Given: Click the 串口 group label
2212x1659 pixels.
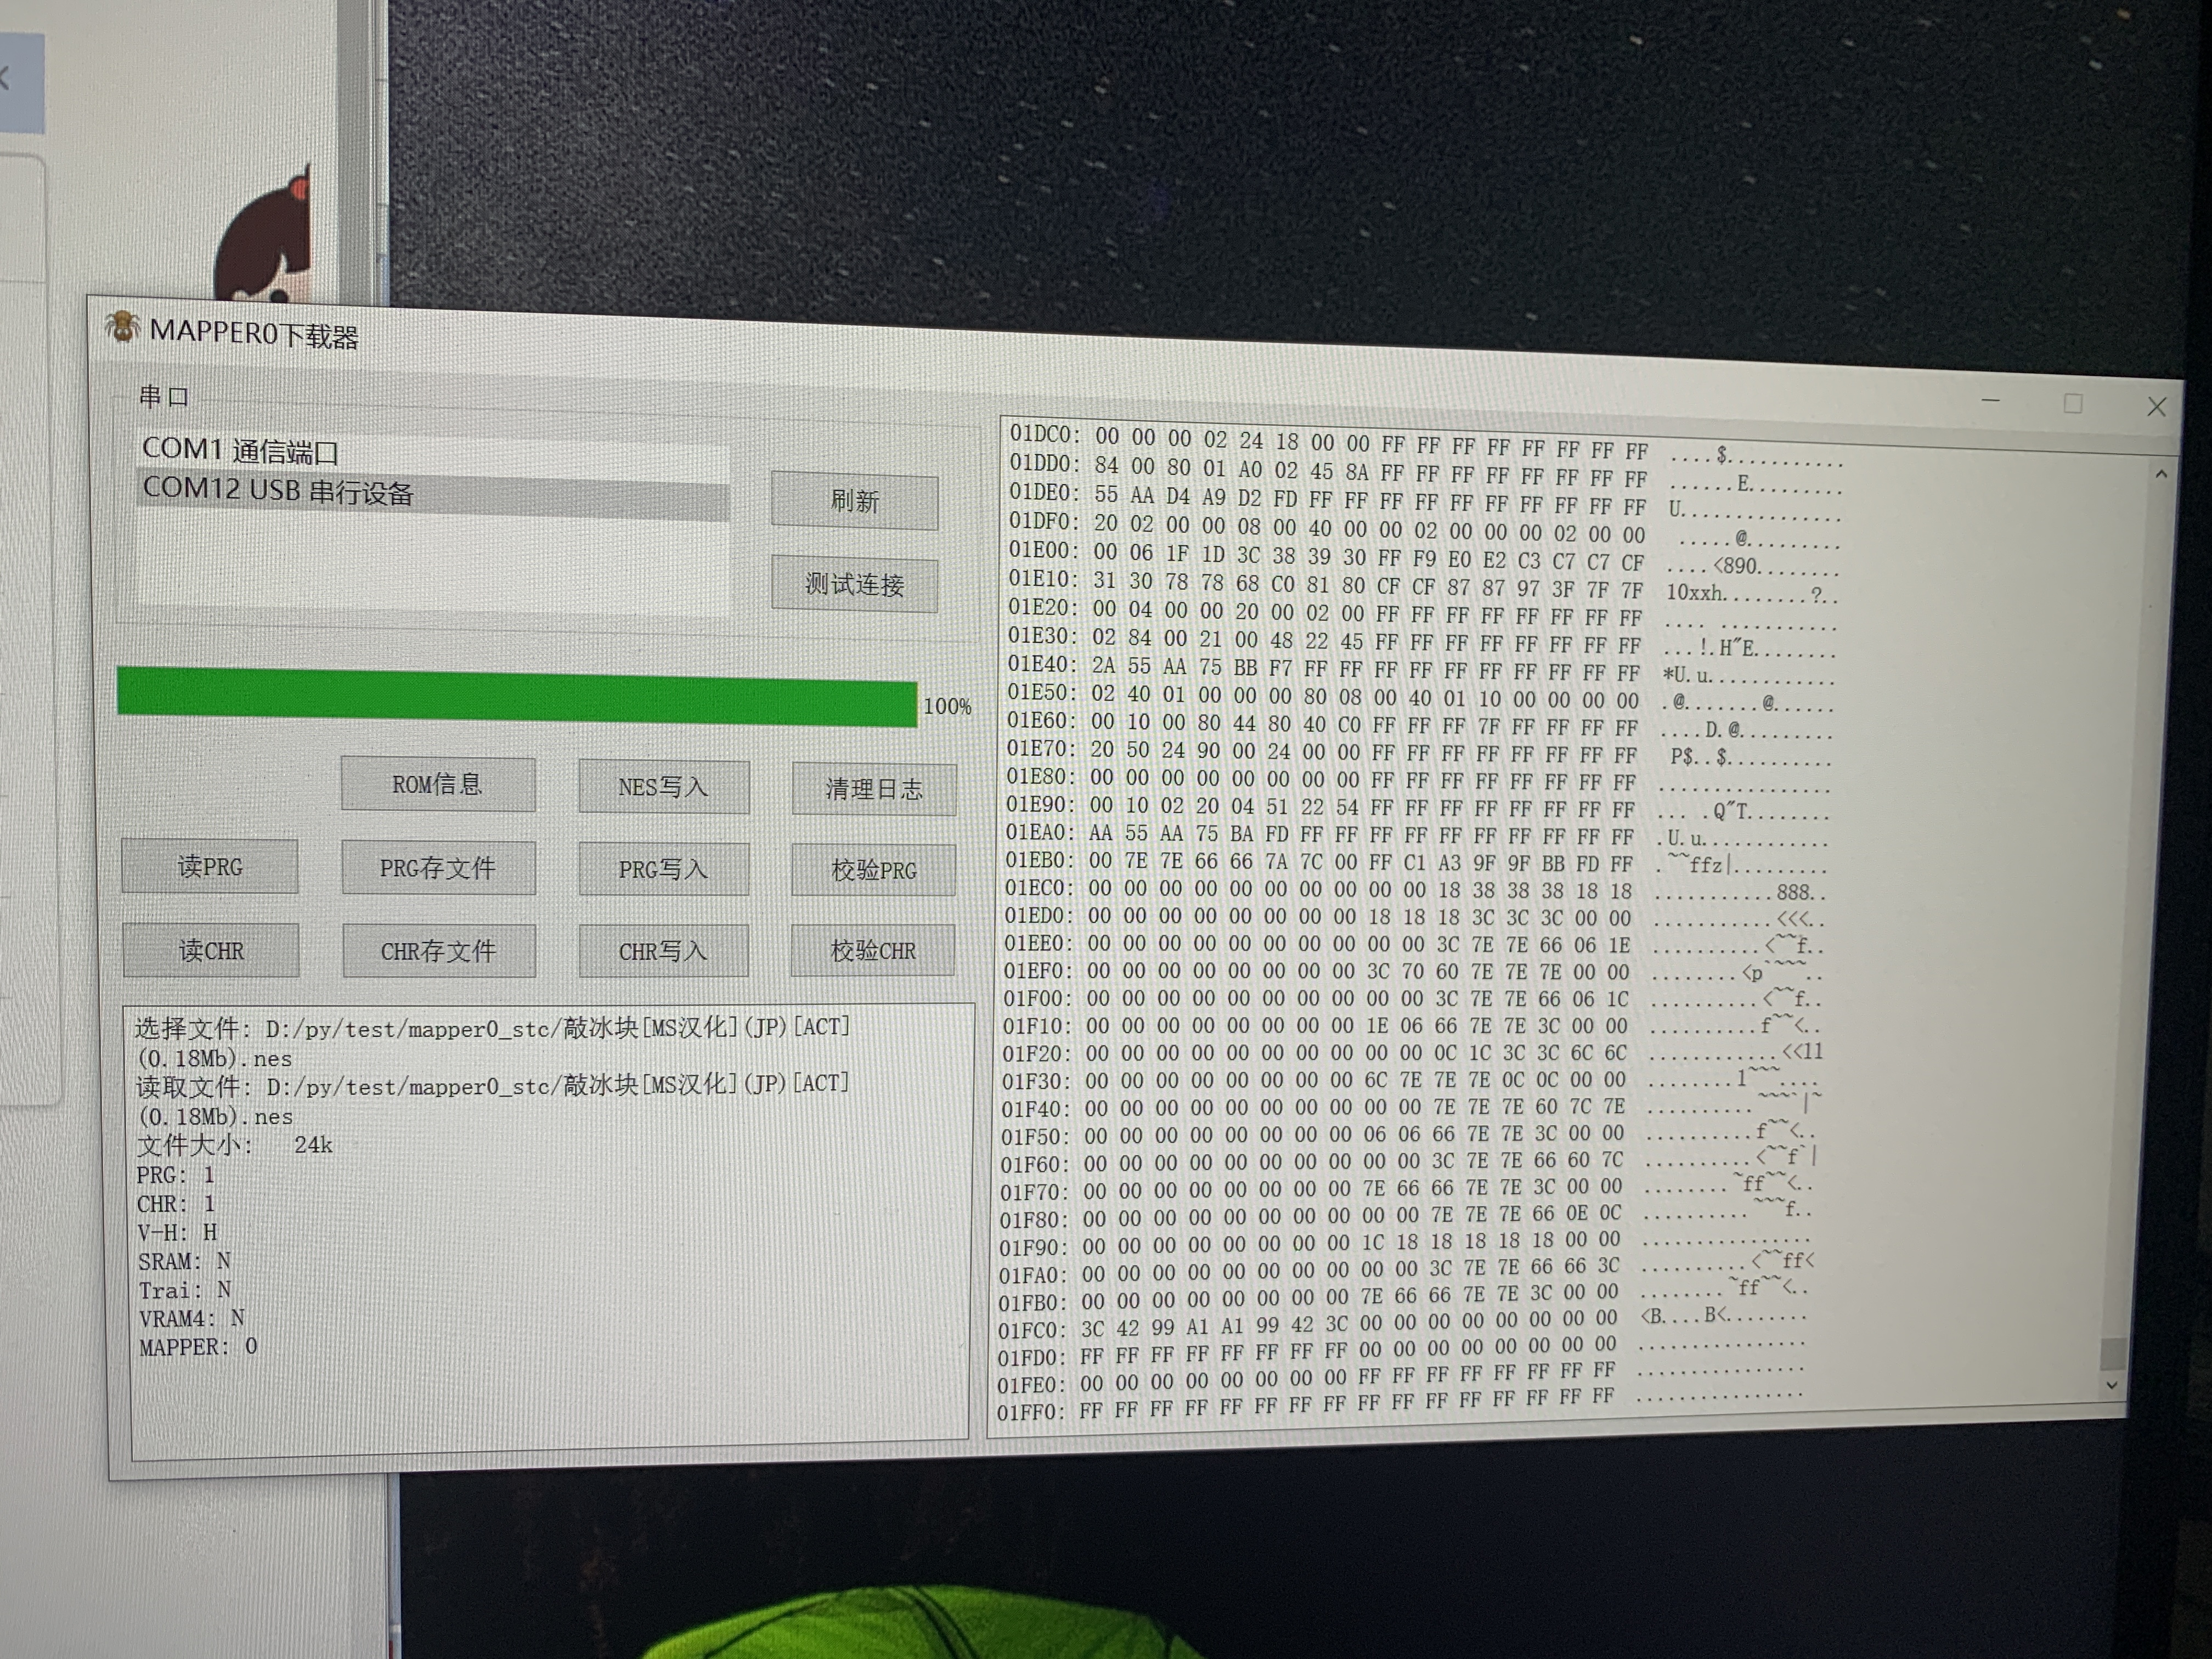Looking at the screenshot, I should click(x=163, y=397).
